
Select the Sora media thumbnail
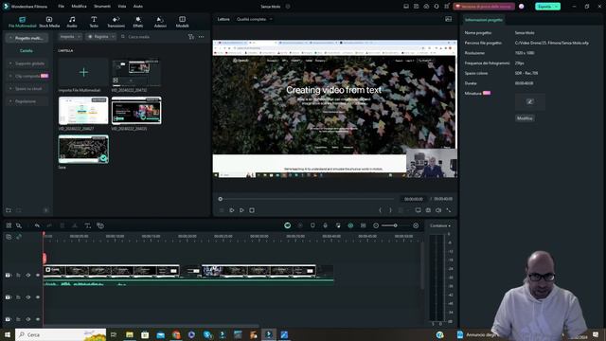pos(83,149)
